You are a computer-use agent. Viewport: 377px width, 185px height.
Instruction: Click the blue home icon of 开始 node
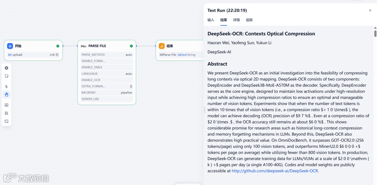10,46
